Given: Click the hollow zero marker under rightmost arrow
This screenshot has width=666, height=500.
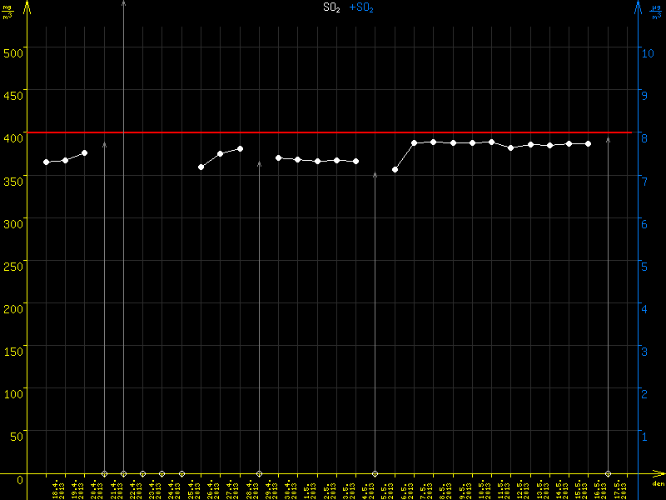Looking at the screenshot, I should [608, 473].
